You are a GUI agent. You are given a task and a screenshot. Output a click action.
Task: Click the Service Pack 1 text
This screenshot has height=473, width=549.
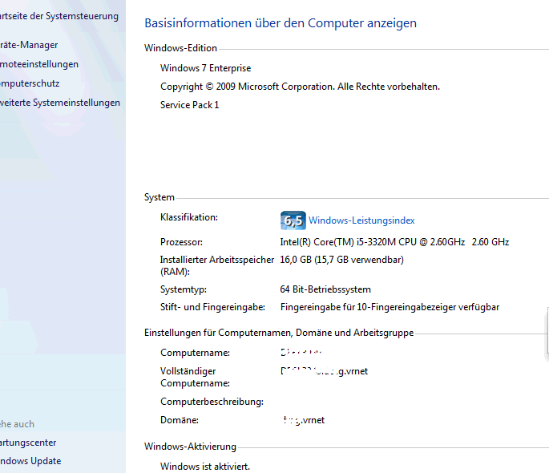click(x=189, y=105)
